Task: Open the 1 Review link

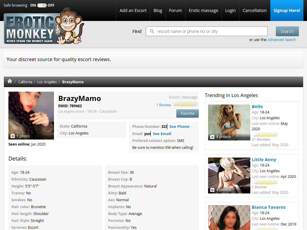Action: (x=163, y=105)
